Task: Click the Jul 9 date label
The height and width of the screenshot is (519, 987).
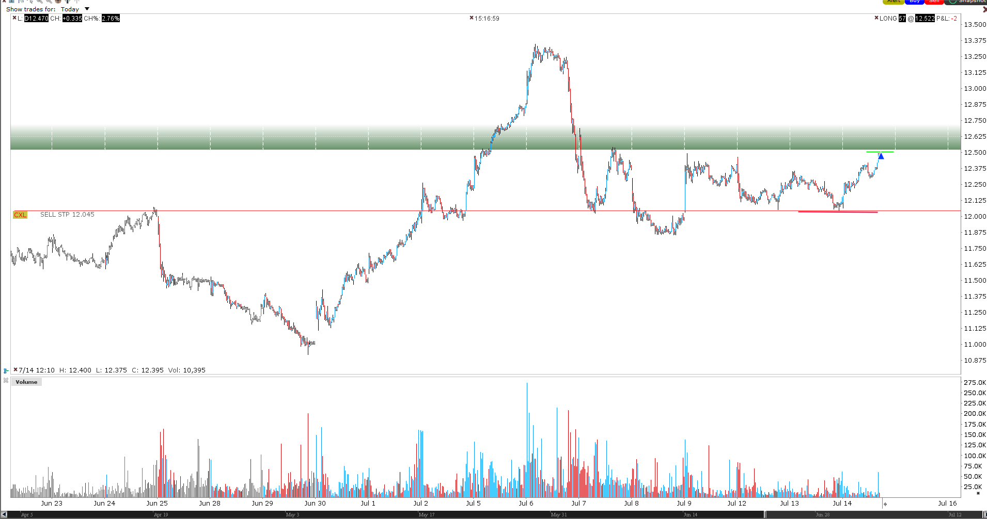Action: tap(684, 503)
